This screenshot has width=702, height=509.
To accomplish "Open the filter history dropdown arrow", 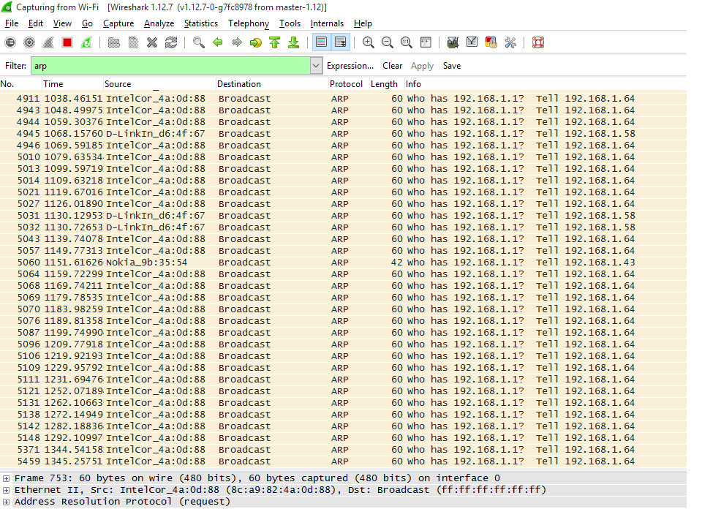I will [x=316, y=66].
